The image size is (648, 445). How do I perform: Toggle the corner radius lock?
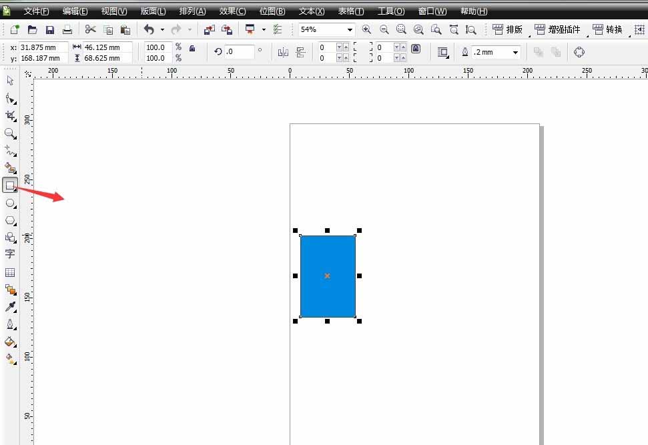(414, 47)
